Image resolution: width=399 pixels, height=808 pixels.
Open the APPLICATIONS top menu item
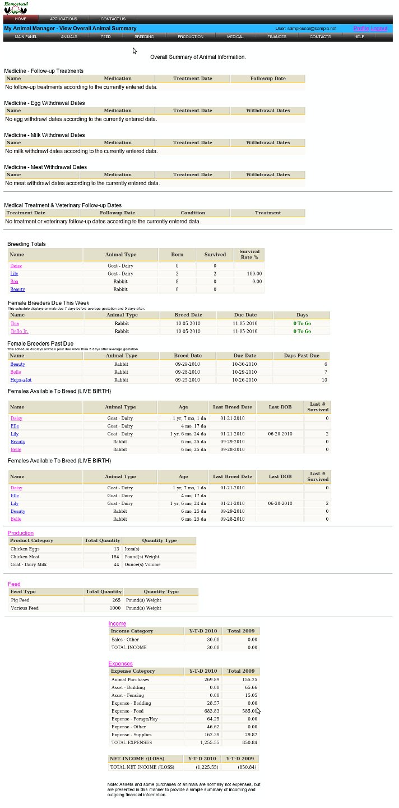[63, 19]
